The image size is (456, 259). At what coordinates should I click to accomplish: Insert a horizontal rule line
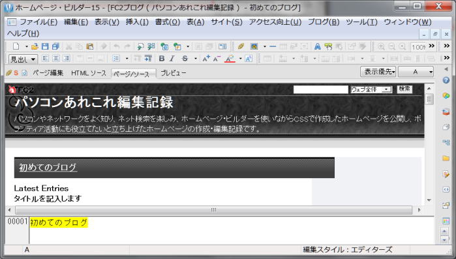[273, 46]
